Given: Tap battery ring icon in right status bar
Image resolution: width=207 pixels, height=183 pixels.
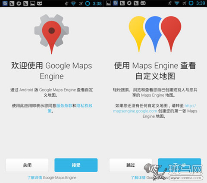Looking at the screenshot, I should (x=191, y=3).
